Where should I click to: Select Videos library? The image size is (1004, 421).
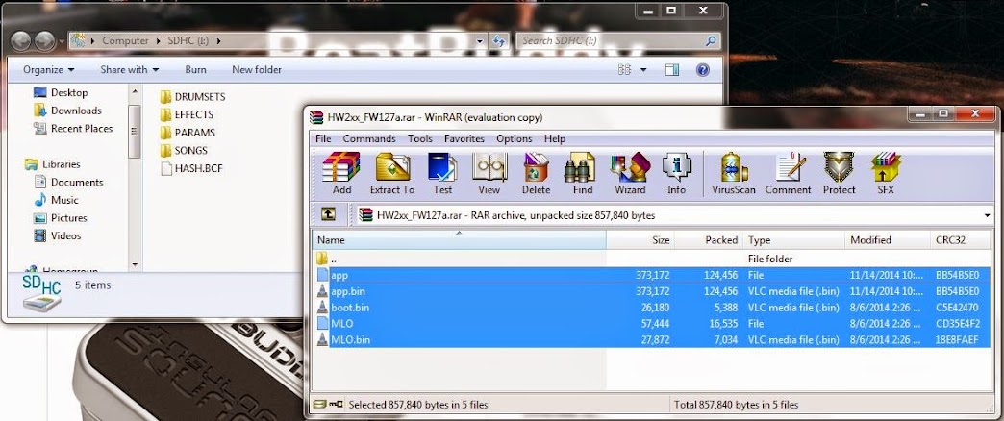(x=58, y=236)
